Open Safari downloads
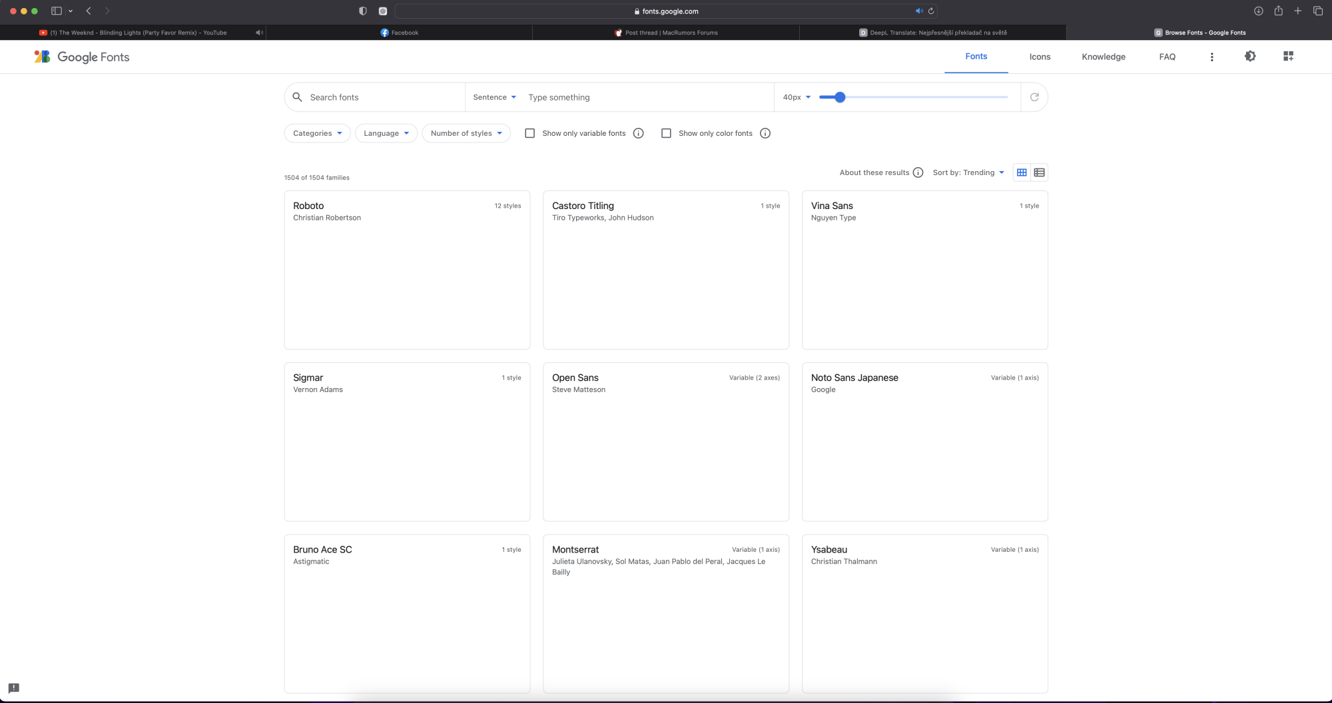 coord(1258,11)
